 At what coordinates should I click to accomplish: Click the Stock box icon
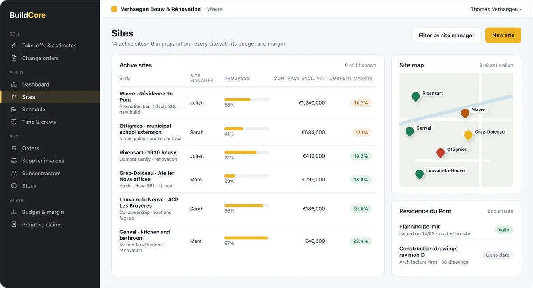coord(14,185)
